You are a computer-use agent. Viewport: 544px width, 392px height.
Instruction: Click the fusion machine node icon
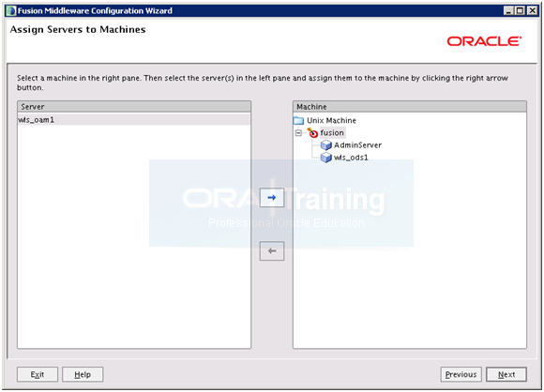(312, 132)
